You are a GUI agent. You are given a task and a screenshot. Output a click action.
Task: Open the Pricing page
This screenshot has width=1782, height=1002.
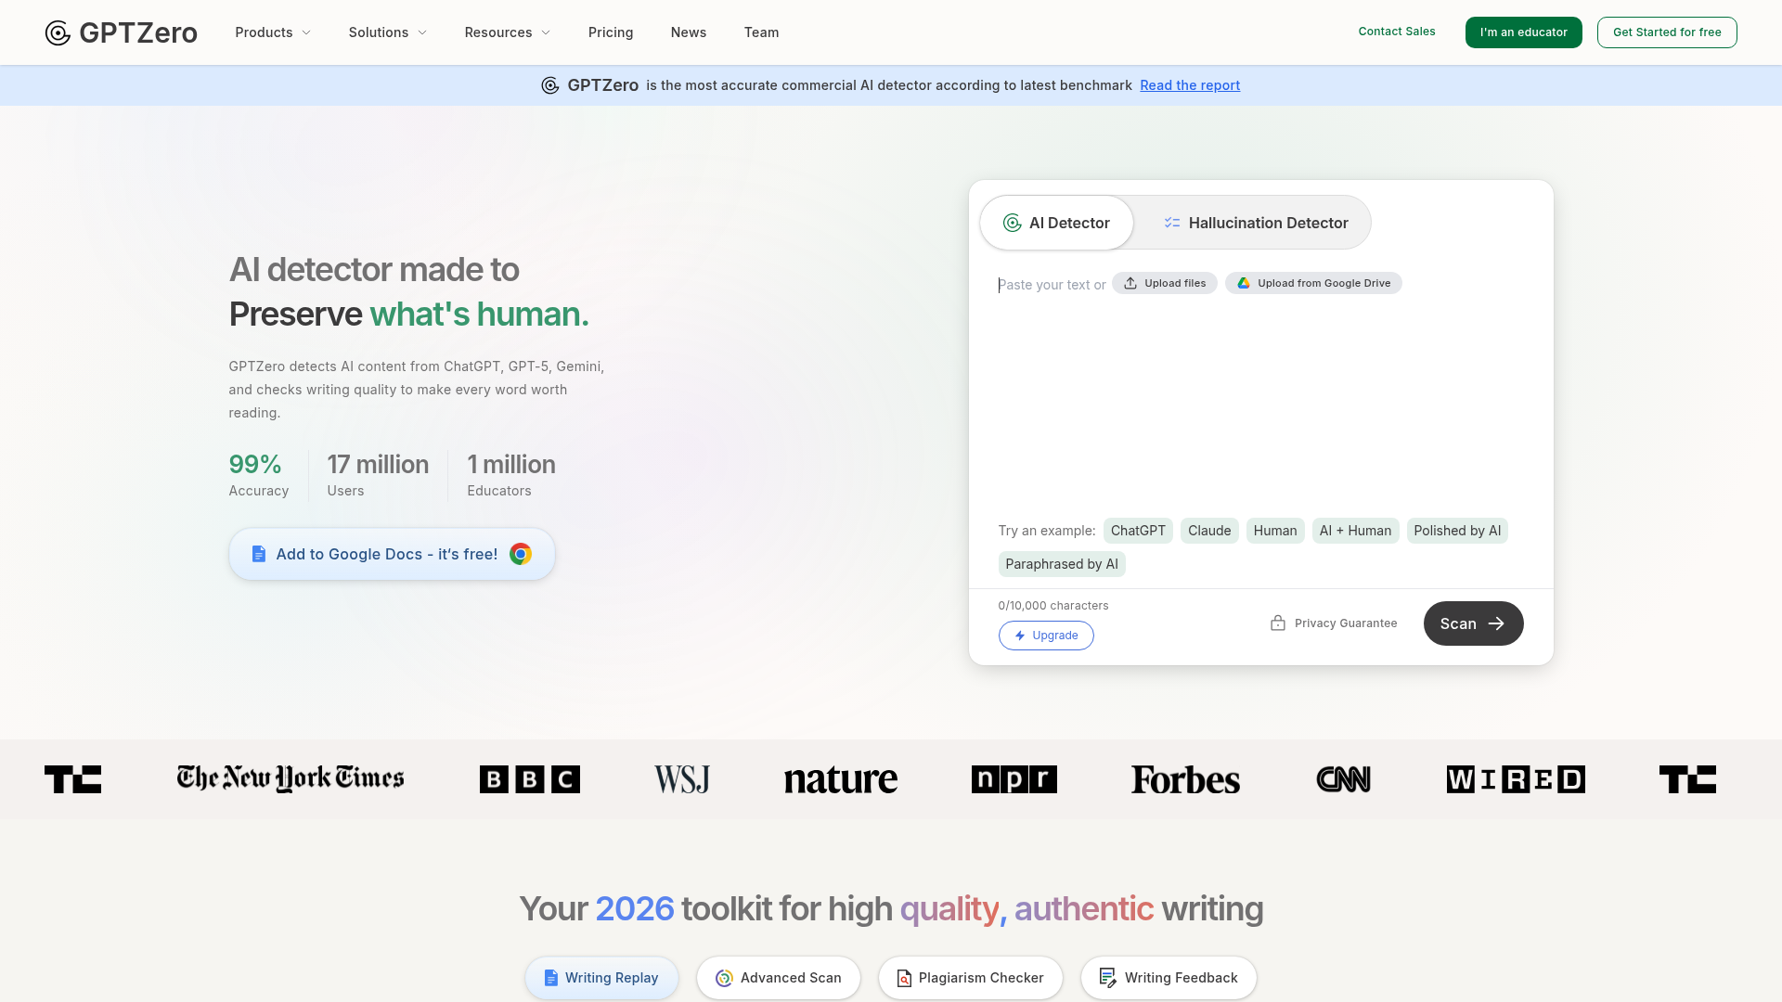611,32
